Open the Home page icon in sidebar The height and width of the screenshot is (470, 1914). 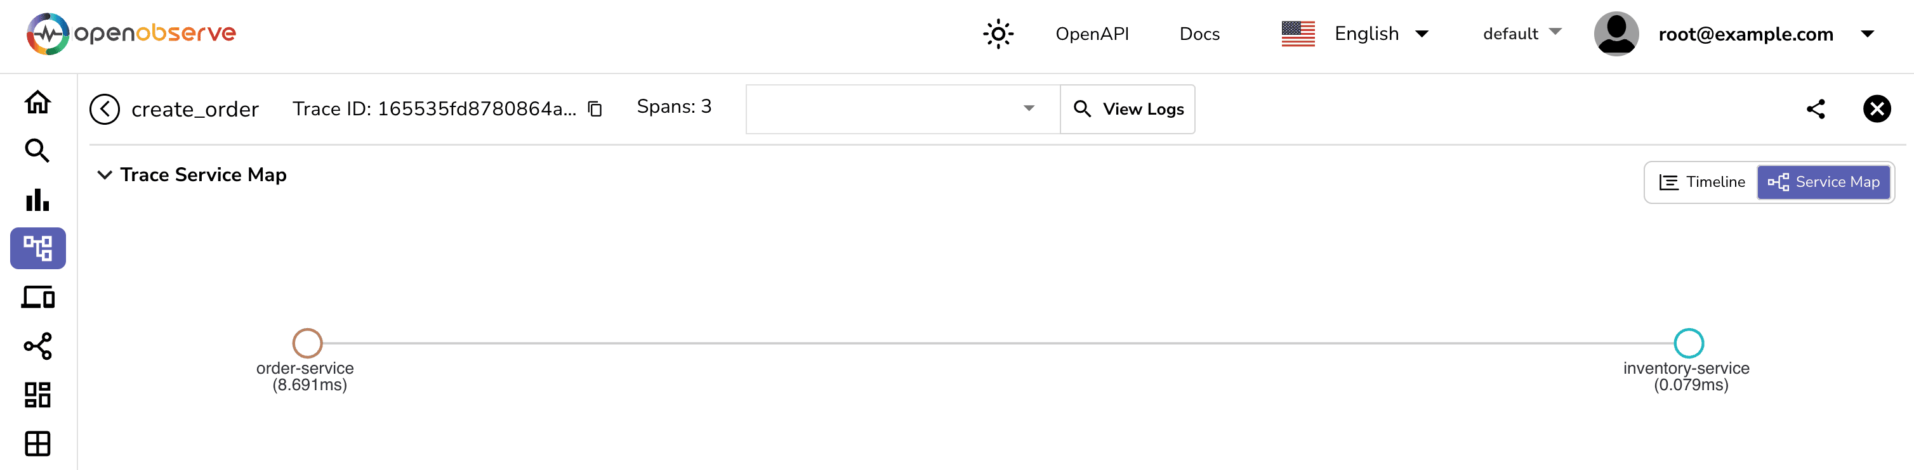tap(37, 103)
